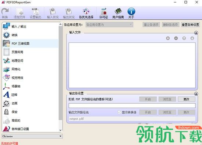Click the 无效的许可證 status text
This screenshot has height=145, width=202.
[10, 143]
